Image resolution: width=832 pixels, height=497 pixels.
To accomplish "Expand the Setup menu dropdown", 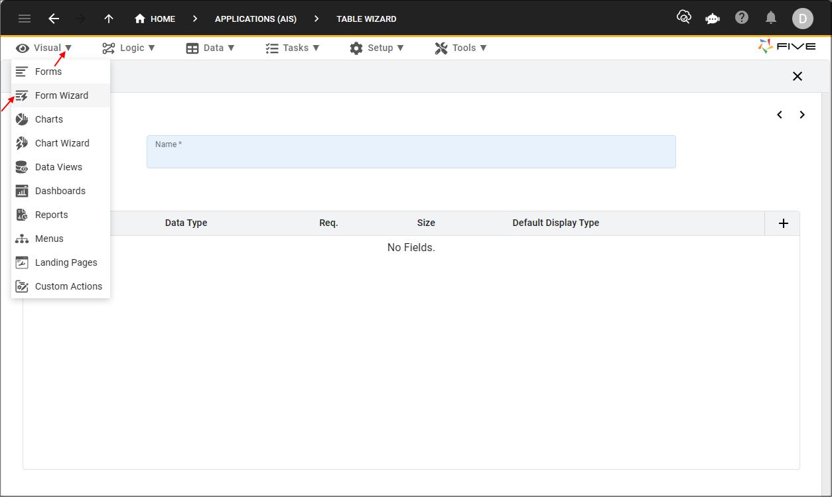I will point(377,48).
